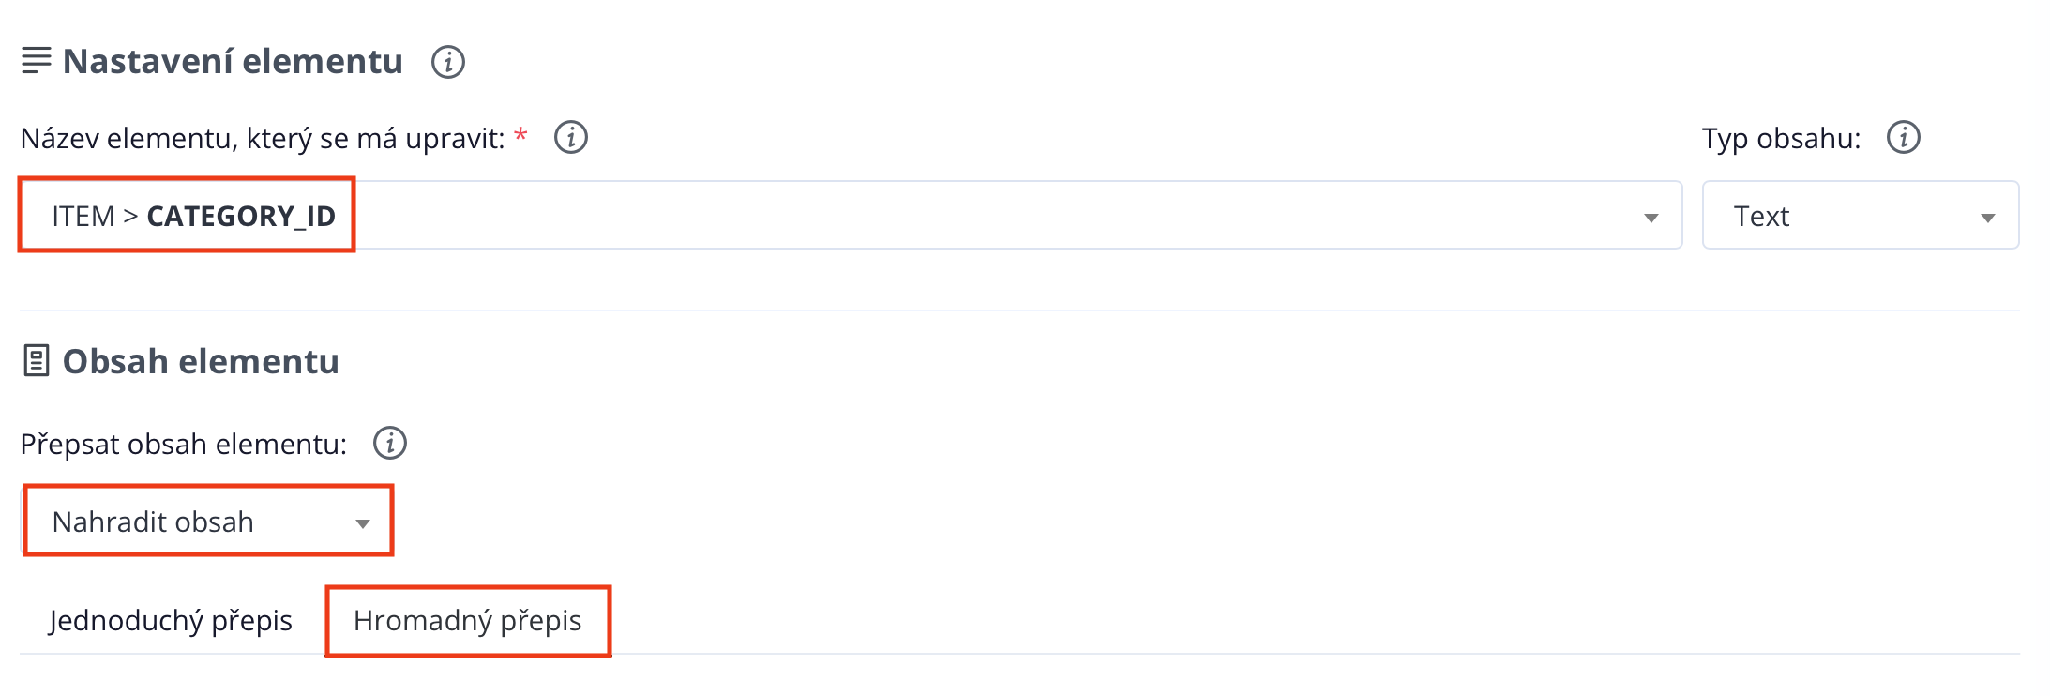The width and height of the screenshot is (2050, 696).
Task: Click the arrow in the Text dropdown
Action: (1987, 218)
